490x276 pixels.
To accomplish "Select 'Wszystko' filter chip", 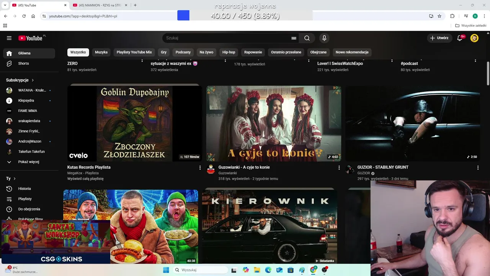I will click(78, 52).
